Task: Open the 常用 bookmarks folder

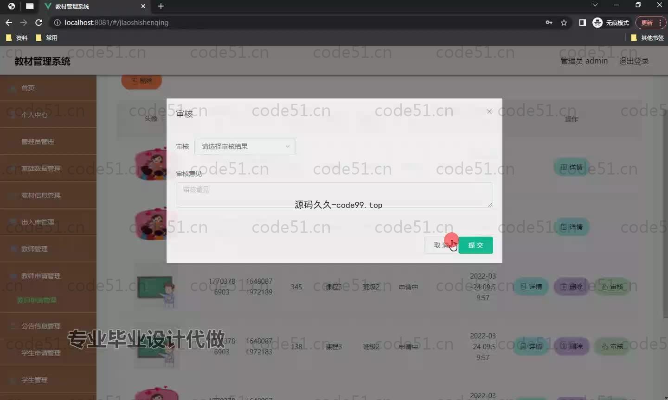Action: tap(46, 37)
